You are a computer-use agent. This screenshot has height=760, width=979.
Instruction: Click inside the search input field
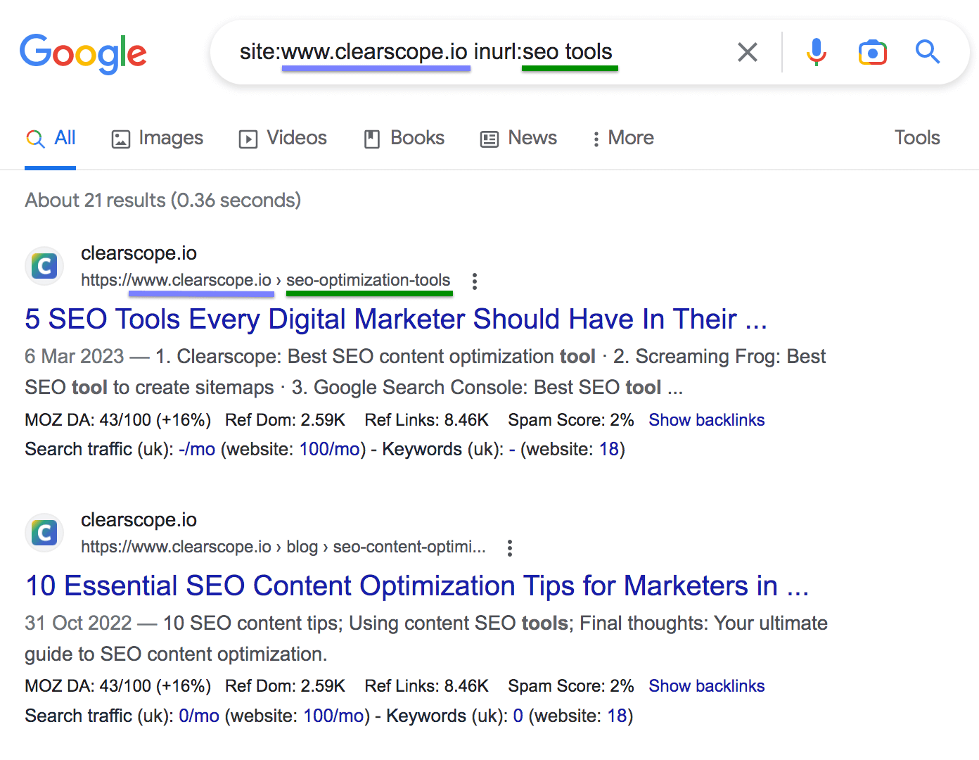click(x=492, y=52)
